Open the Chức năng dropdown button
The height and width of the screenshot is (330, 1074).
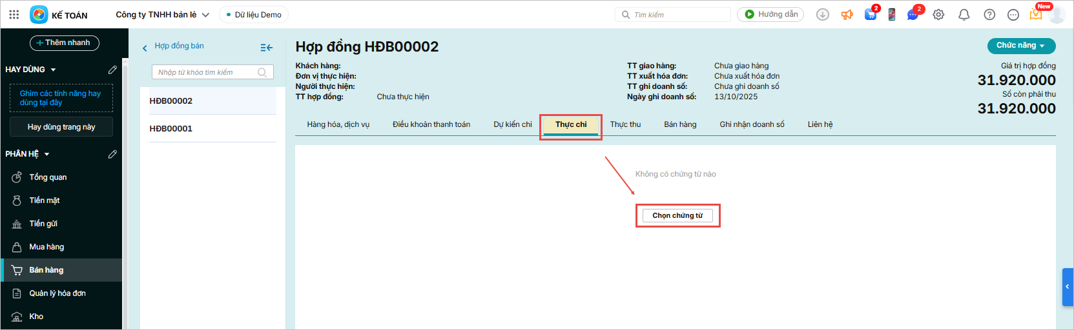(x=1021, y=46)
